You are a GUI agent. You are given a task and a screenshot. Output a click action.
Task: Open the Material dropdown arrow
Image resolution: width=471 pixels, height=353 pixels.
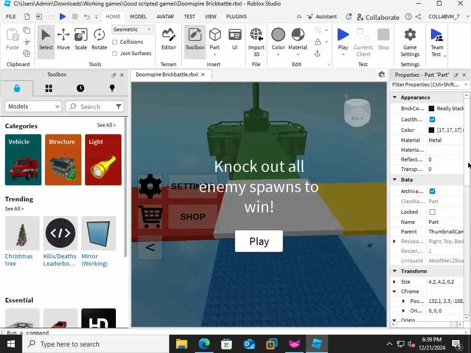click(x=298, y=55)
